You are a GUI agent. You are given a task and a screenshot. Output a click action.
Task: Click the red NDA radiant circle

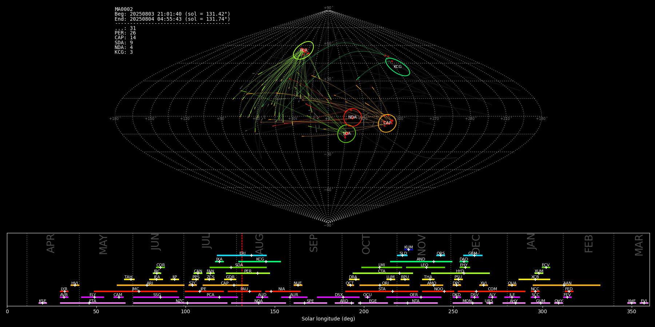pos(353,117)
